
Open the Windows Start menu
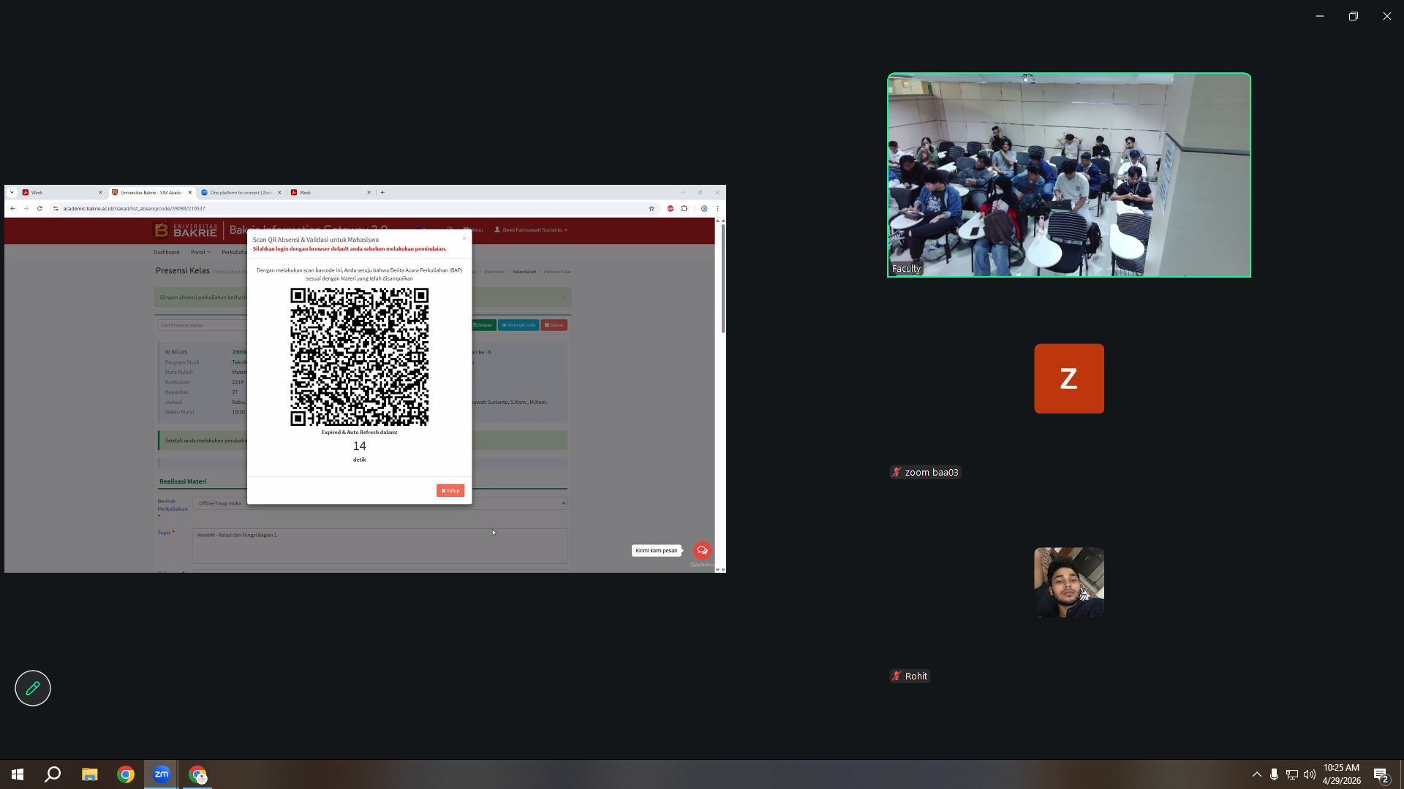[18, 774]
